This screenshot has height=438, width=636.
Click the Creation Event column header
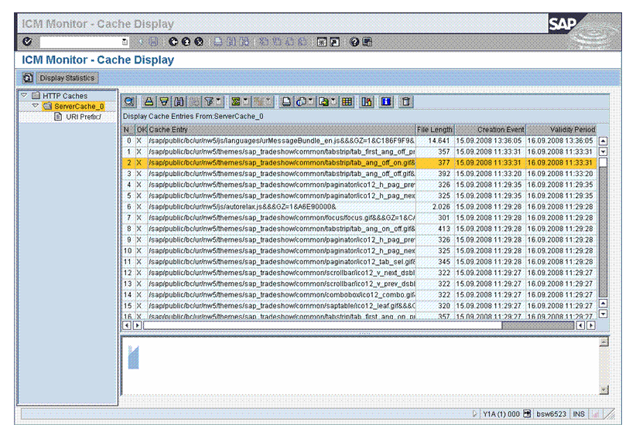point(490,130)
